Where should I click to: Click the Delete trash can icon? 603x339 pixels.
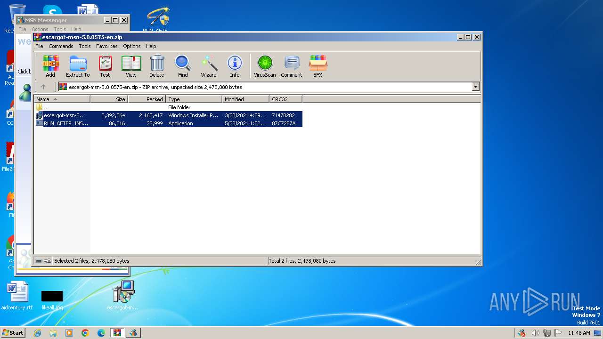(157, 66)
